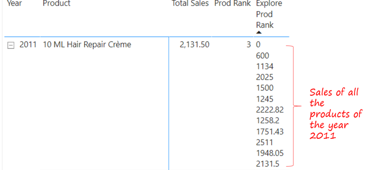
Task: Click the Explore Prod Rank header text
Action: coord(269,14)
